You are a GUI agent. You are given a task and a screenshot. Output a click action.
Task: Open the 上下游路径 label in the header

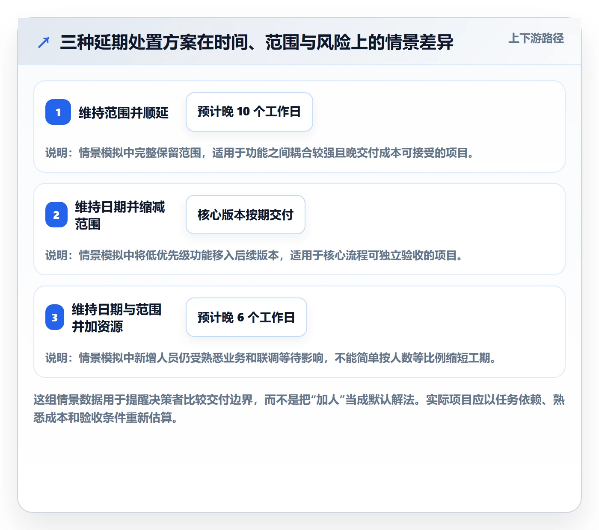point(536,38)
